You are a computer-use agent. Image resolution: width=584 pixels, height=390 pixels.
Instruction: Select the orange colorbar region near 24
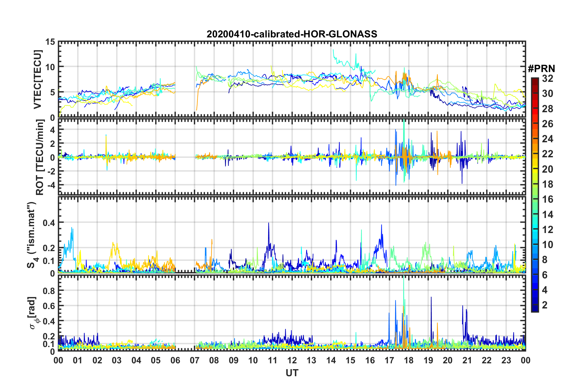pyautogui.click(x=535, y=139)
